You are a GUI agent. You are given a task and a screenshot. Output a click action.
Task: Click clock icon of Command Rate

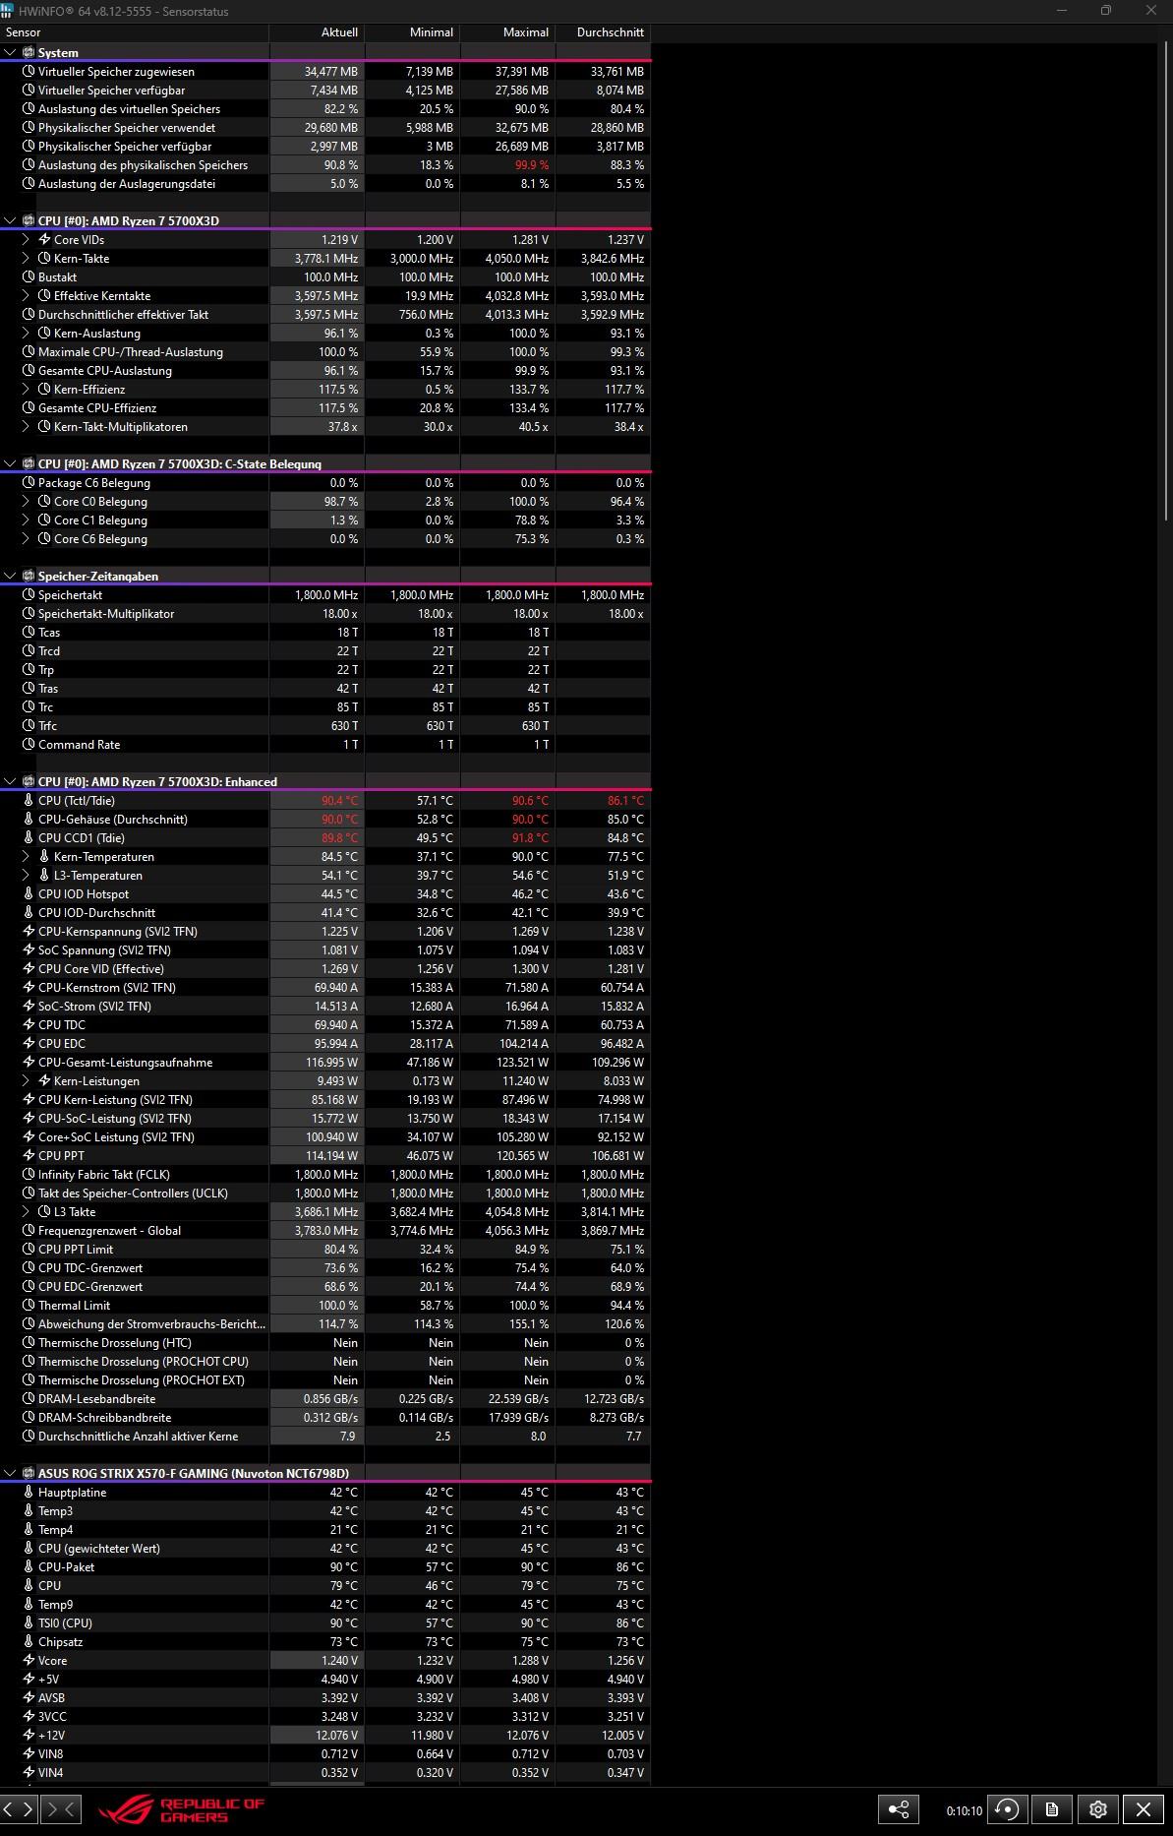click(29, 744)
